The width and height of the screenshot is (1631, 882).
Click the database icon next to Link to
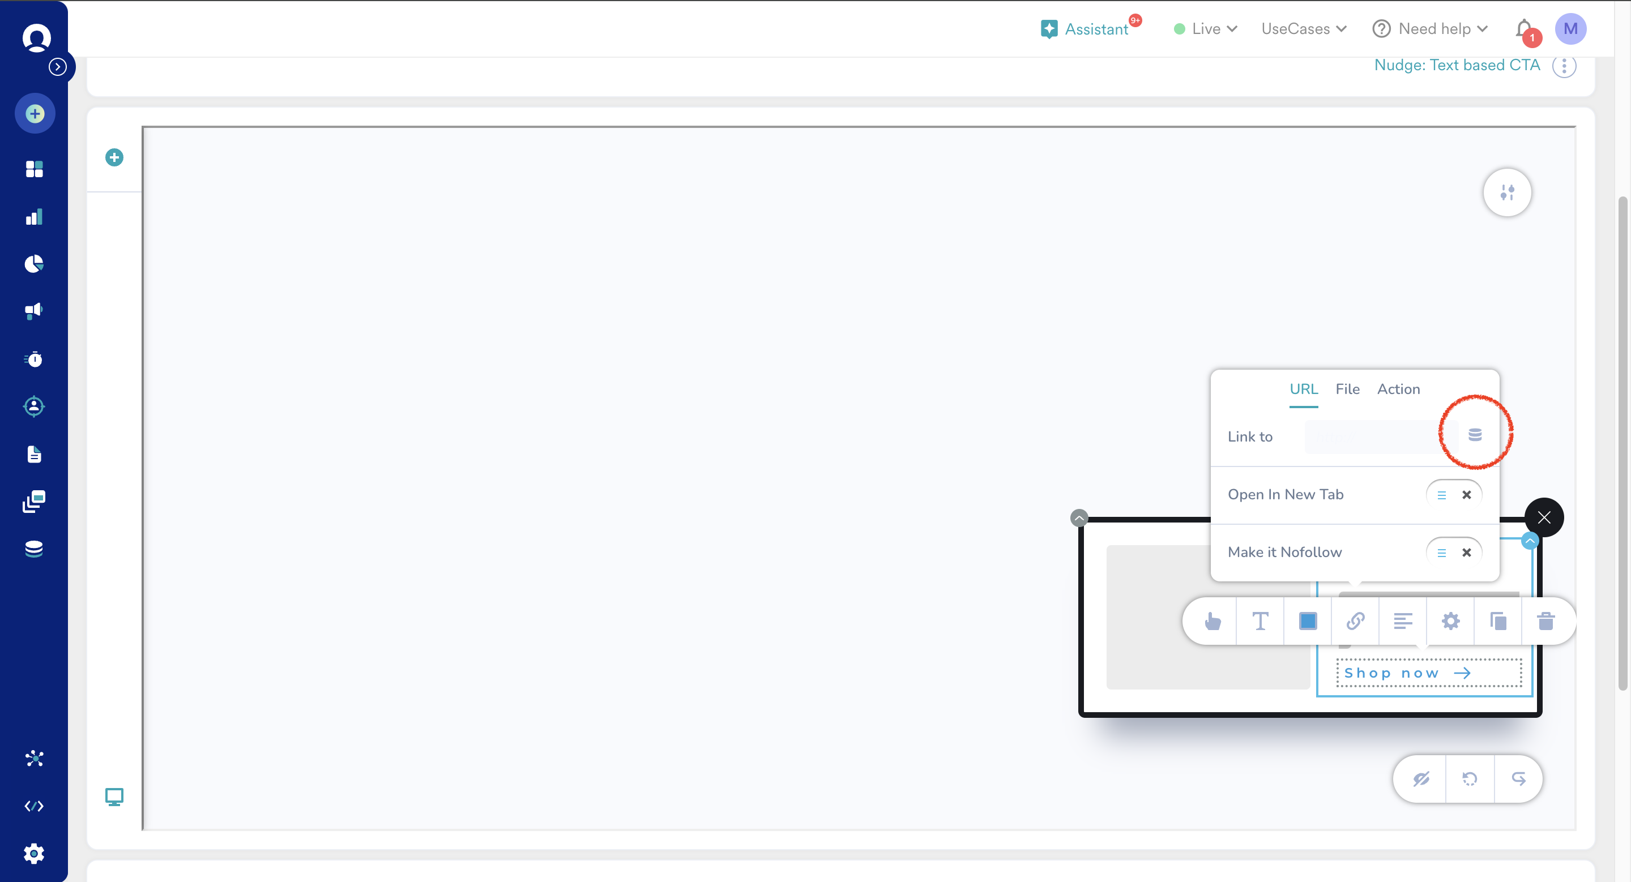pos(1475,435)
